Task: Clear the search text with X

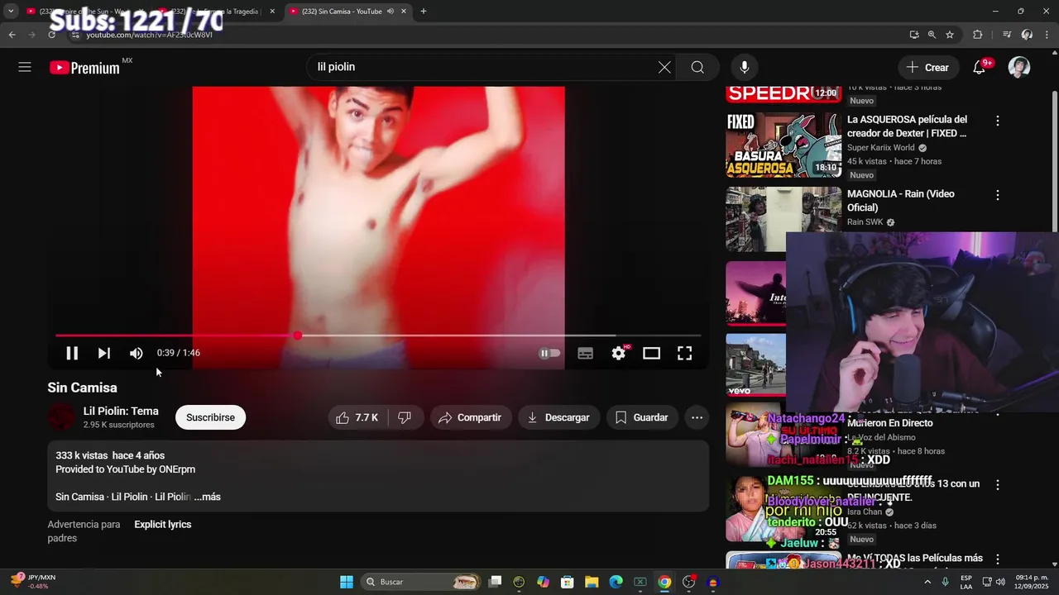Action: 664,67
